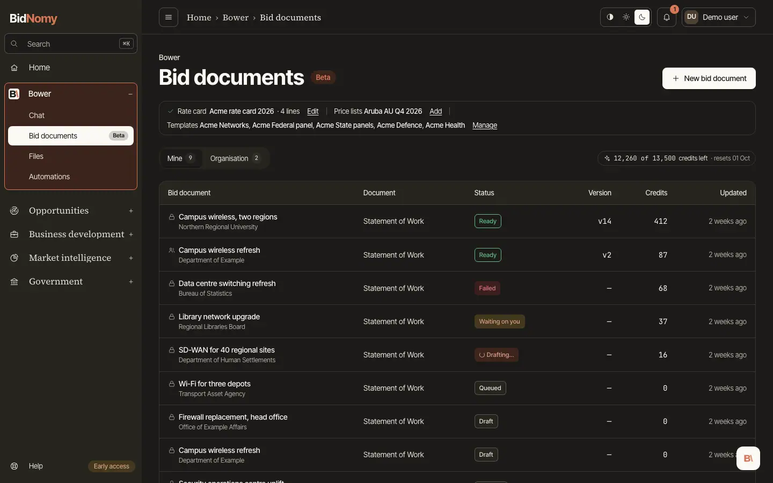Open Library network upgrade row

click(x=457, y=321)
